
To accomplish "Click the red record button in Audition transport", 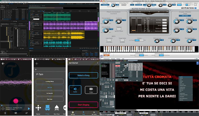I will coord(63,48).
